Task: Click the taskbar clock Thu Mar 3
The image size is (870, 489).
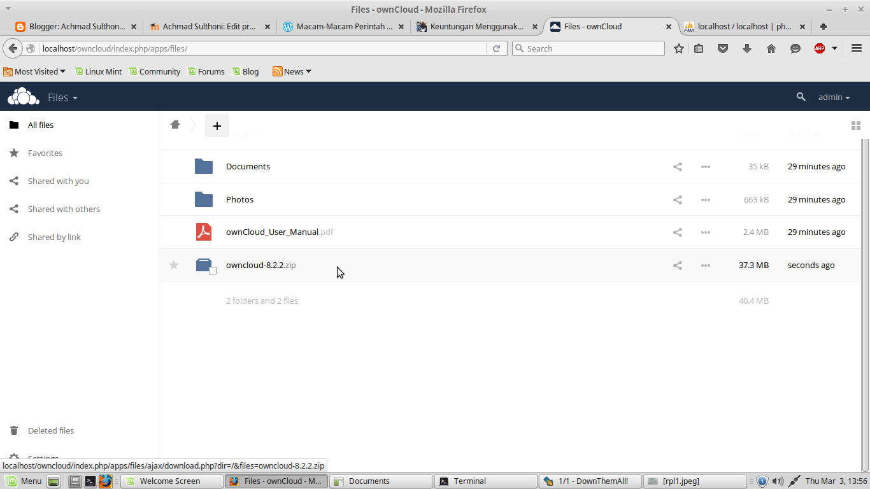Action: click(x=836, y=481)
